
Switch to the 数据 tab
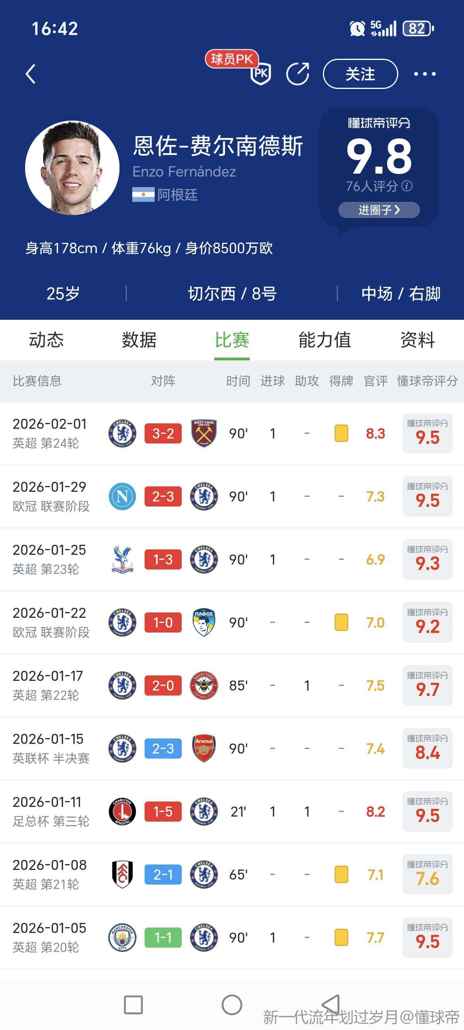(139, 340)
